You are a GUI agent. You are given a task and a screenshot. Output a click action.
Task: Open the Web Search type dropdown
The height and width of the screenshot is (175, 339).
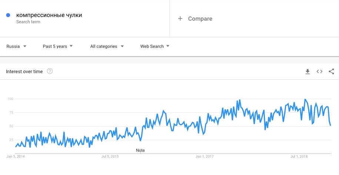[x=154, y=47]
